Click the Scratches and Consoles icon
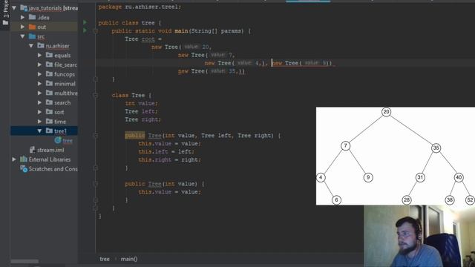The image size is (475, 267). (x=24, y=168)
